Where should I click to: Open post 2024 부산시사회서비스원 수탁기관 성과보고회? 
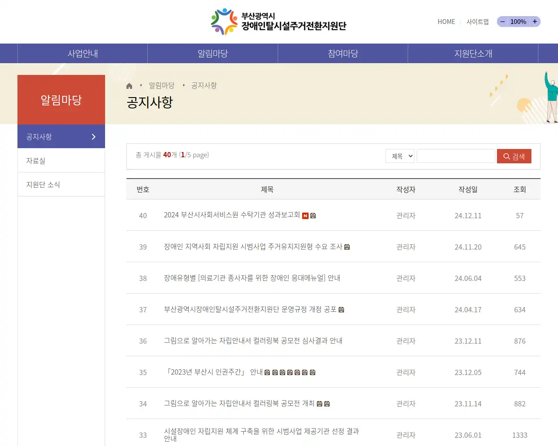(x=232, y=215)
